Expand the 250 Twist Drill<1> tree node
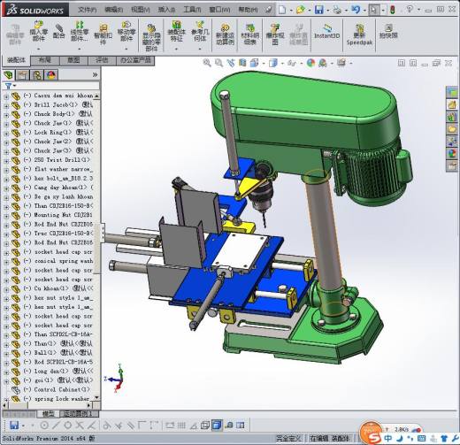Screen dimensions: 460x445 pos(6,160)
